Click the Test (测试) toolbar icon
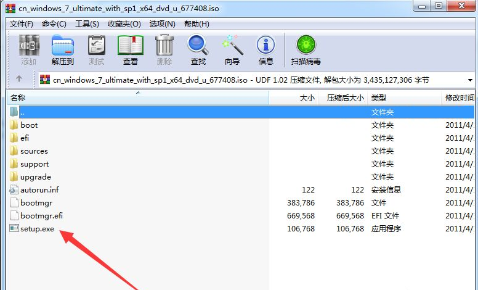Viewport: 478px width, 290px height. click(x=97, y=45)
